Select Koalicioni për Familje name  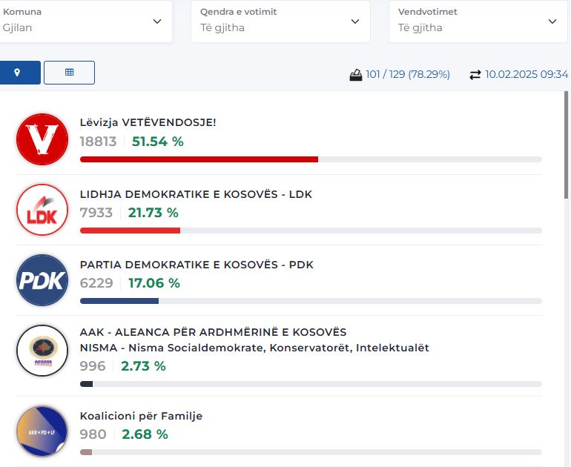click(x=141, y=416)
